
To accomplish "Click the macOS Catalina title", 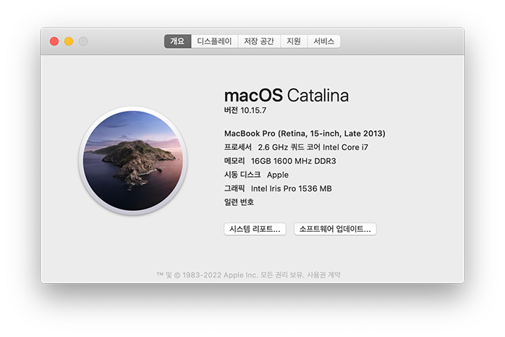I will point(287,96).
